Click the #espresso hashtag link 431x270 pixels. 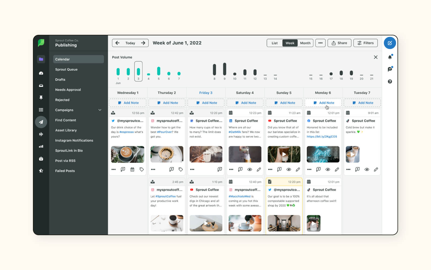126,132
